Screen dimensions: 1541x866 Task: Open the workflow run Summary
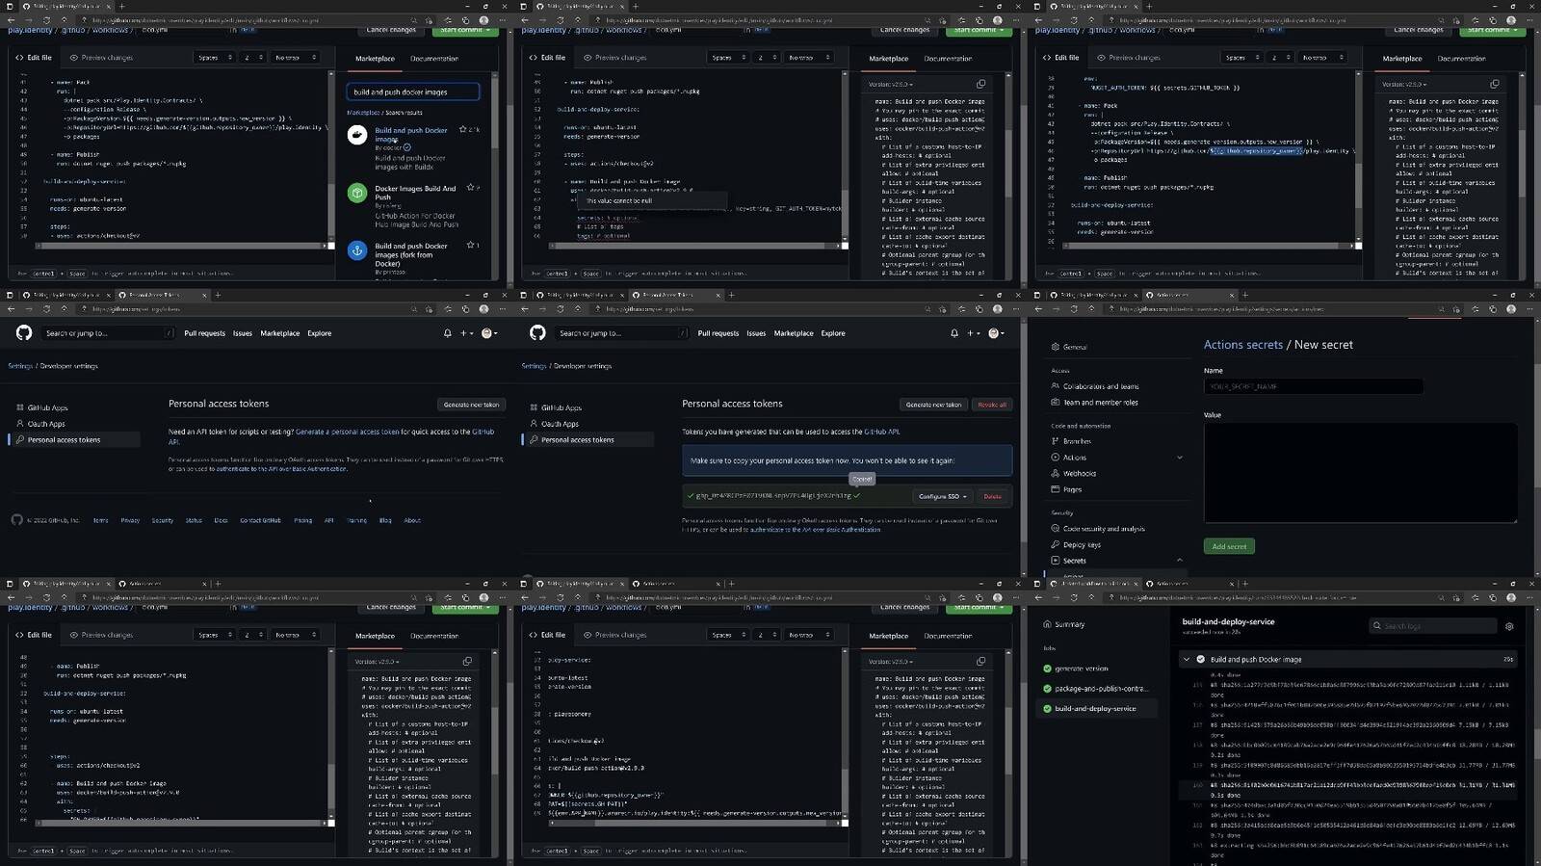(x=1069, y=624)
